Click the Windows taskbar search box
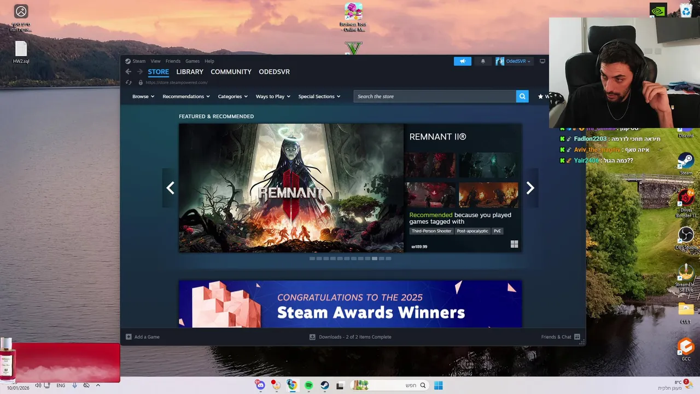Screen dimensions: 700x394 pos(389,385)
